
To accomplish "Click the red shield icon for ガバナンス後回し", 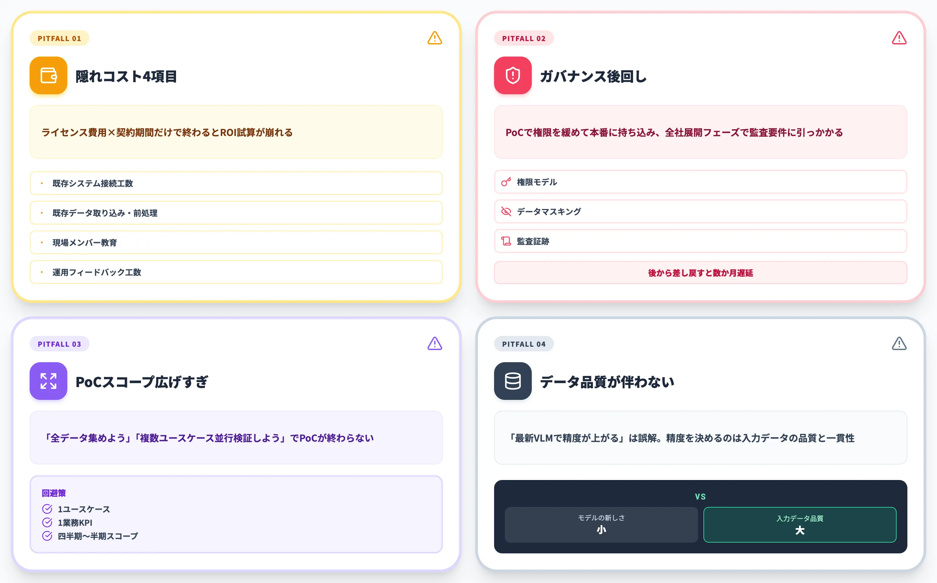I will [513, 75].
